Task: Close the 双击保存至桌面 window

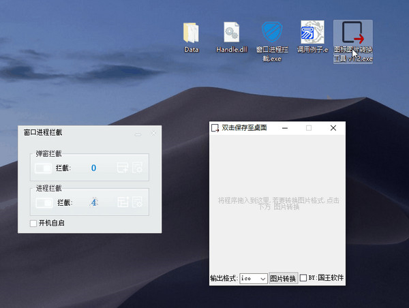Action: coord(333,128)
